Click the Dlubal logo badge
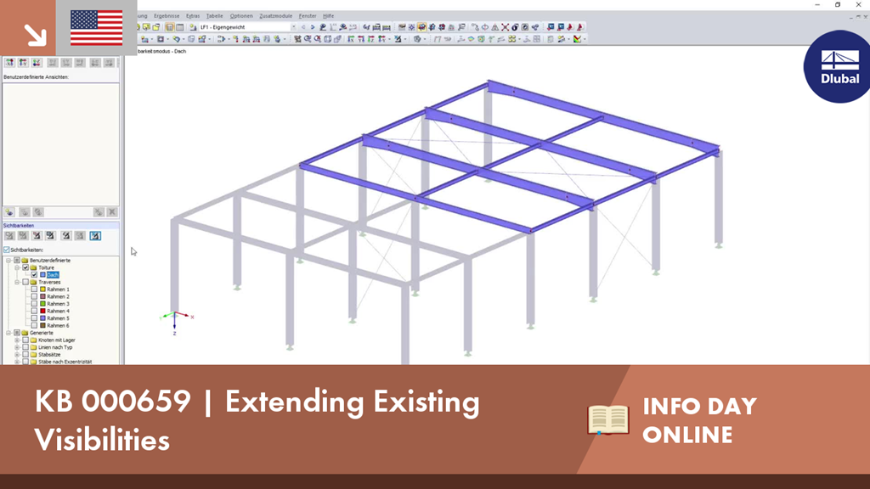870x489 pixels. (x=839, y=66)
